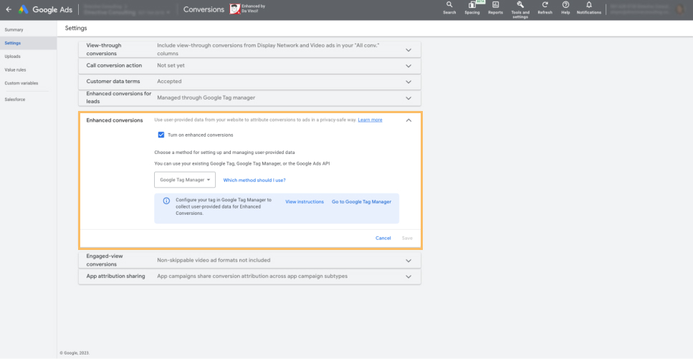
Task: Click the Settings page heading
Action: (x=76, y=28)
